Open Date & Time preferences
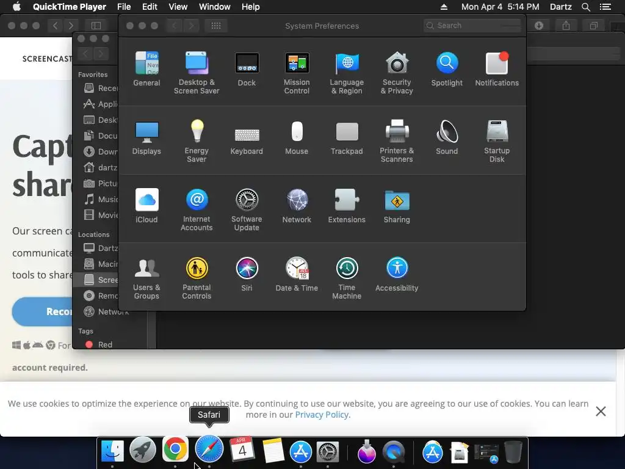The width and height of the screenshot is (625, 469). coord(297,274)
